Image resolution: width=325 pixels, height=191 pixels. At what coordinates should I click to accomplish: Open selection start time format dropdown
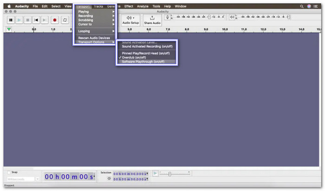pyautogui.click(x=147, y=174)
